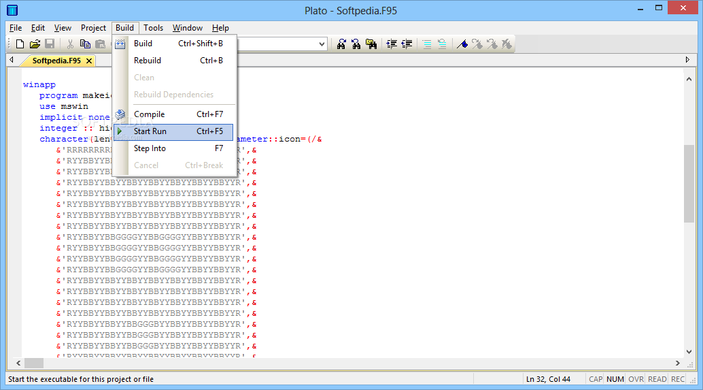The height and width of the screenshot is (390, 703).
Task: Collapse the open Build menu header
Action: coord(124,28)
